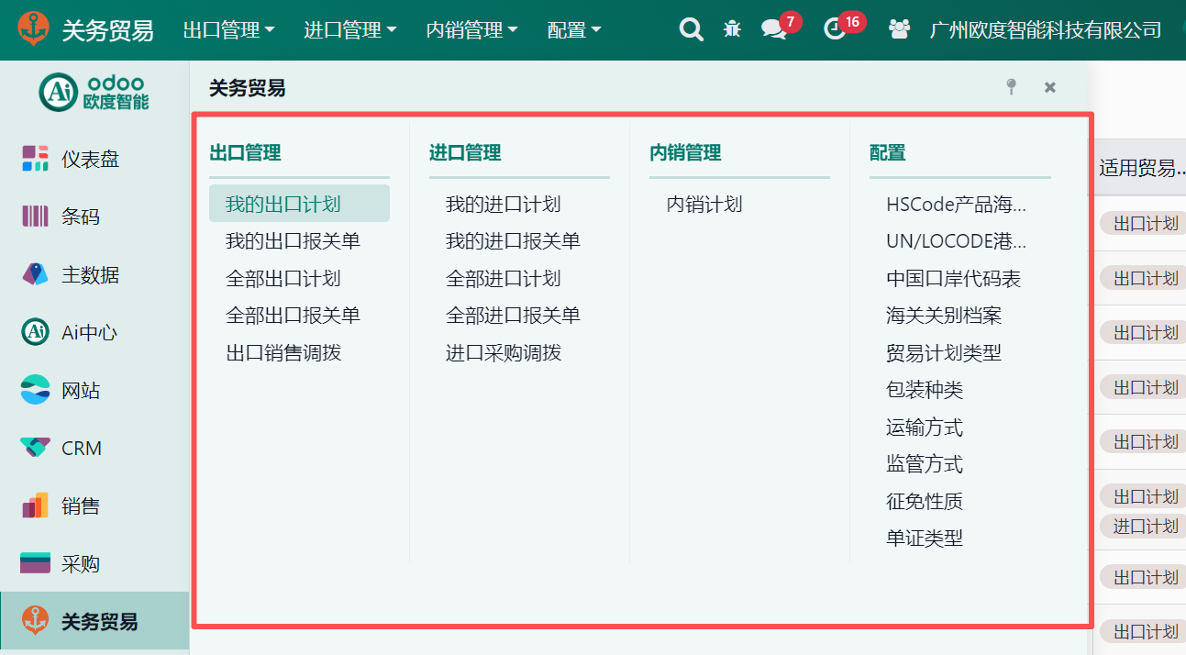
Task: Click the 欧度智能 odoo logo
Action: tap(94, 92)
